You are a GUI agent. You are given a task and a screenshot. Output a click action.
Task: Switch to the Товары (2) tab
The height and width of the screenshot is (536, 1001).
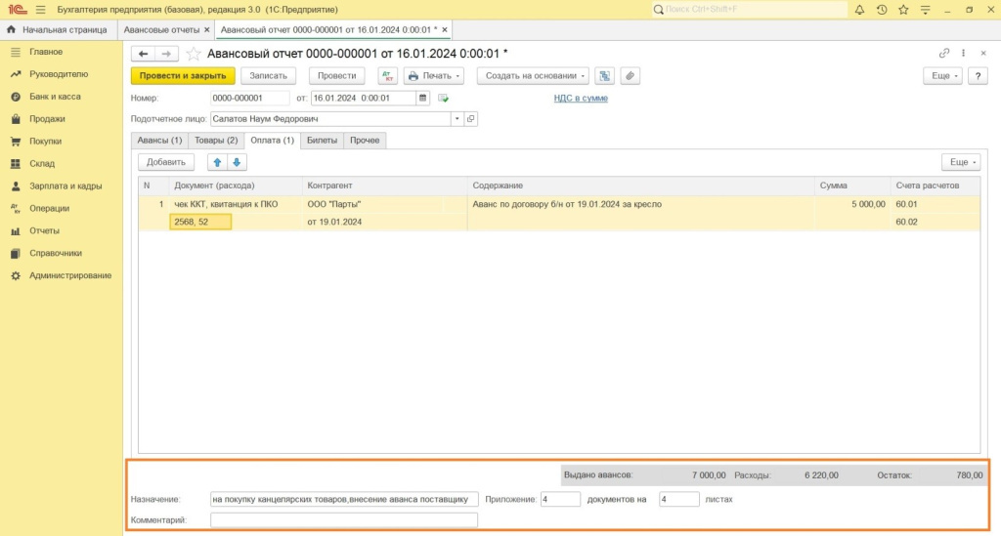tap(216, 141)
